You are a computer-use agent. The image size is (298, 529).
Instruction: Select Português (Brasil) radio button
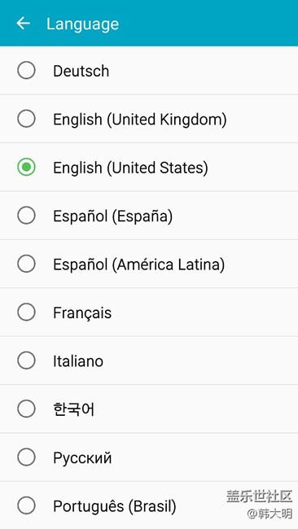[26, 505]
